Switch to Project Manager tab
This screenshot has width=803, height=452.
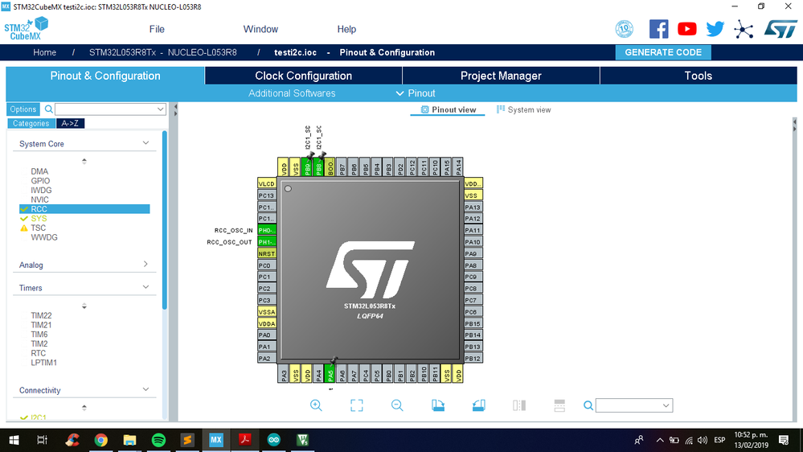[501, 76]
